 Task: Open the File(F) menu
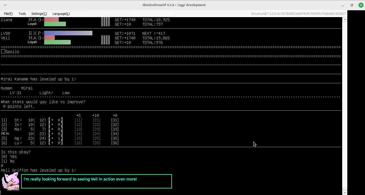coord(8,14)
